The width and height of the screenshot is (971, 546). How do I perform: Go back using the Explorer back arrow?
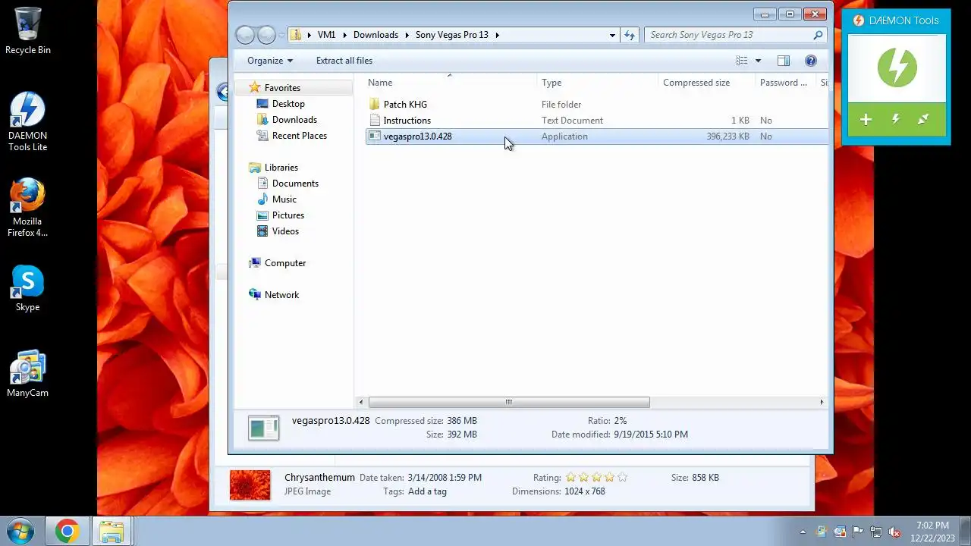pyautogui.click(x=245, y=35)
